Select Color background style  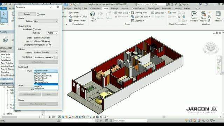pos(46,84)
